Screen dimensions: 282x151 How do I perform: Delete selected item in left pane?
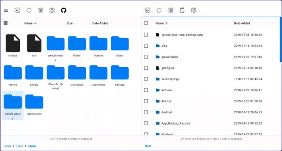point(40,10)
